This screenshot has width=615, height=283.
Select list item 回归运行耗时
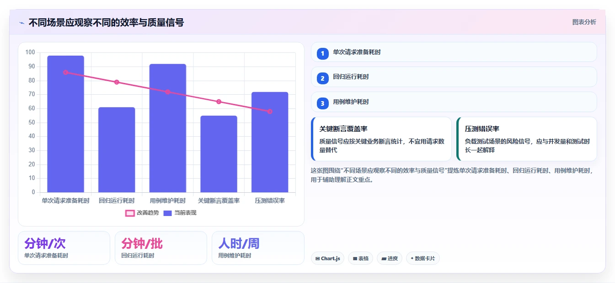pos(454,77)
